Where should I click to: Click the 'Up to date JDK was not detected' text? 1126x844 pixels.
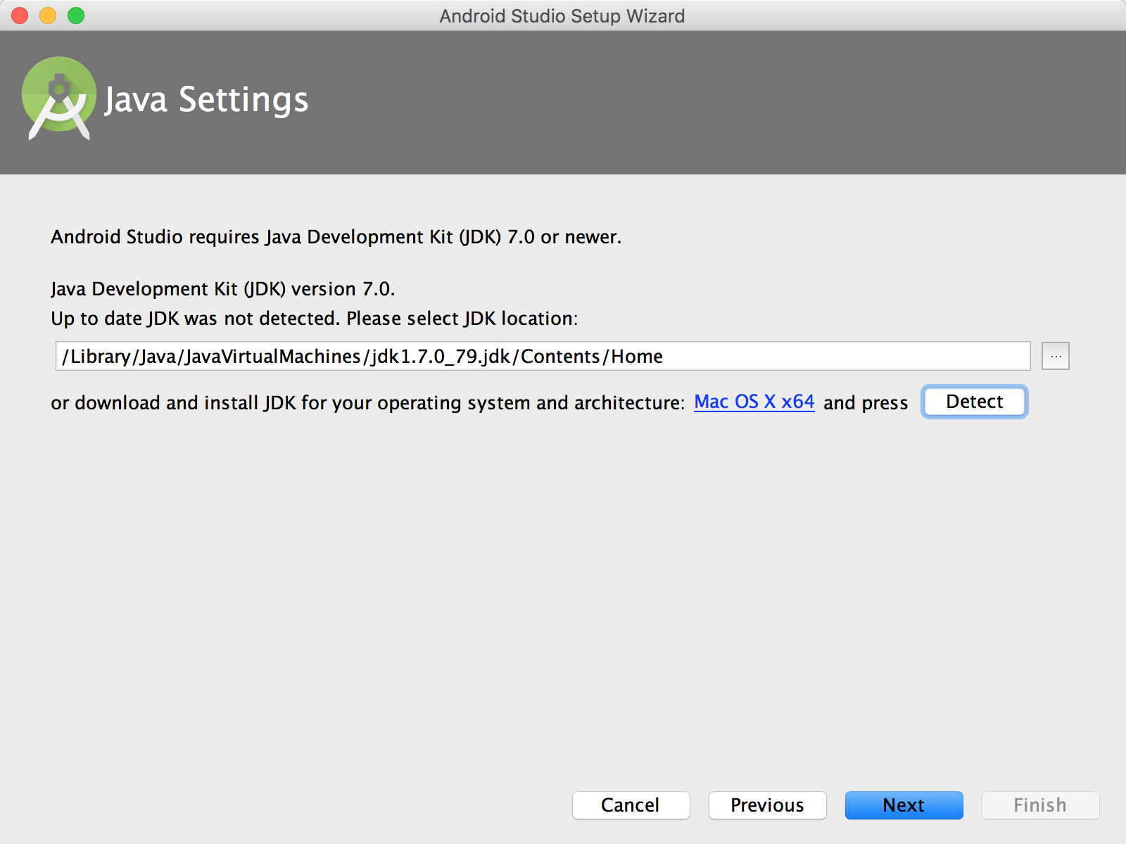[314, 319]
